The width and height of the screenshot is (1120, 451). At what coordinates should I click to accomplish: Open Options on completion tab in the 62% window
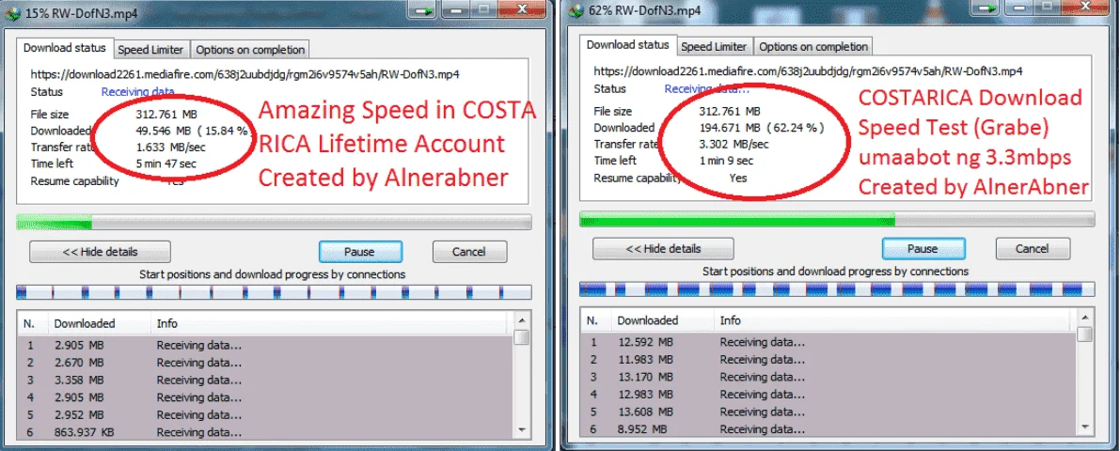(x=812, y=47)
